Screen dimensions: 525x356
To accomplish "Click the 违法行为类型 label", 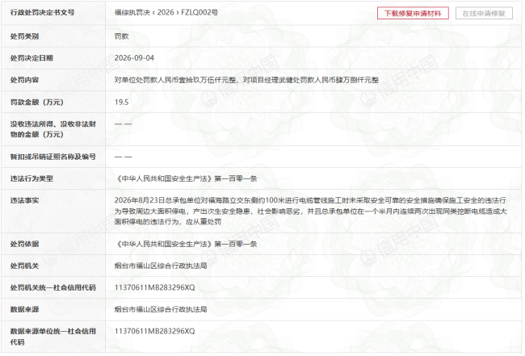I will click(31, 178).
